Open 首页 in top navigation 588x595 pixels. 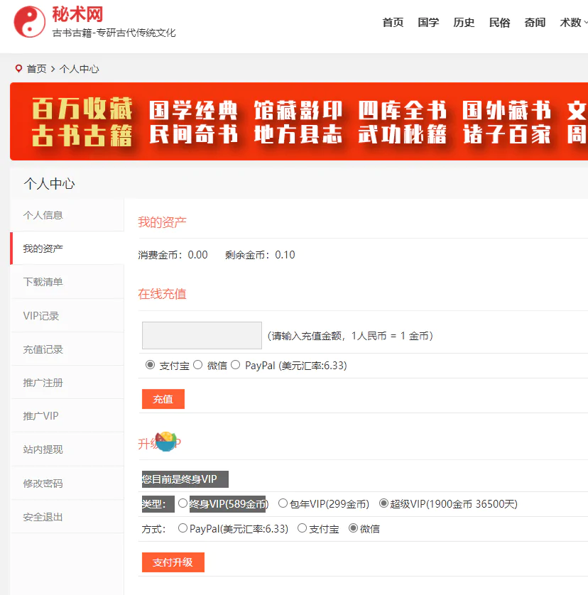click(x=393, y=23)
